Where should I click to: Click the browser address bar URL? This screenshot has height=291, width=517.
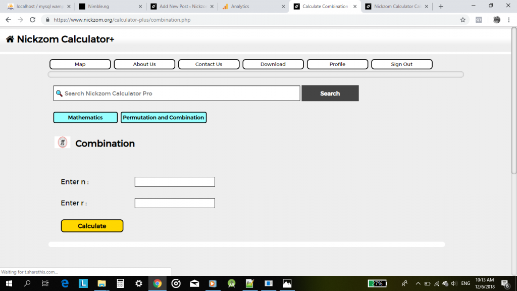(122, 20)
